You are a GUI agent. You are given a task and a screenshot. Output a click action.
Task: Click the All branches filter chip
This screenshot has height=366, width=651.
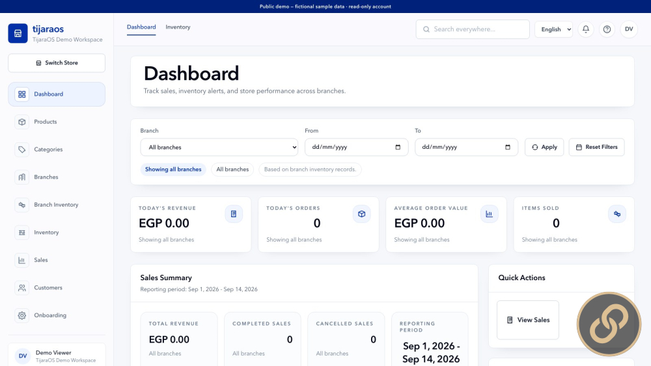(x=232, y=170)
